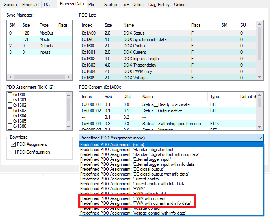270x218 pixels.
Task: Select the Process Data tab
Action: (x=72, y=4)
